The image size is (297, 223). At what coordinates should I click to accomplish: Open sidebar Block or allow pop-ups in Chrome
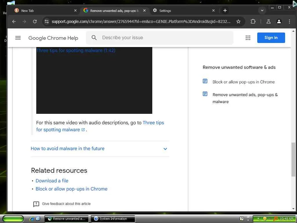(244, 82)
